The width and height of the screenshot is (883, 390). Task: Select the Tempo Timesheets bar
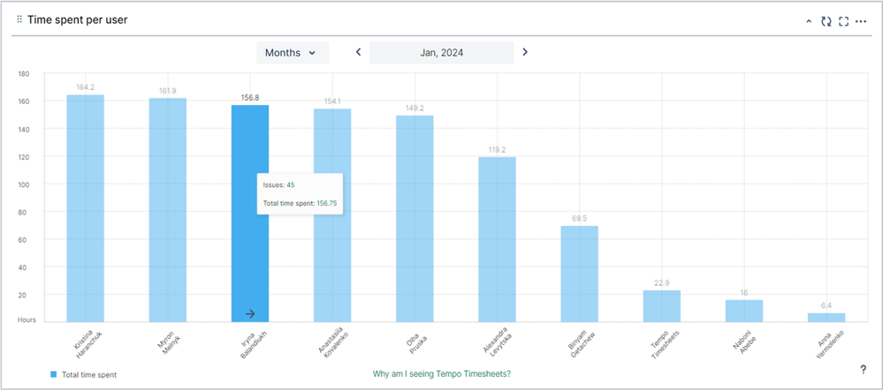(x=662, y=306)
